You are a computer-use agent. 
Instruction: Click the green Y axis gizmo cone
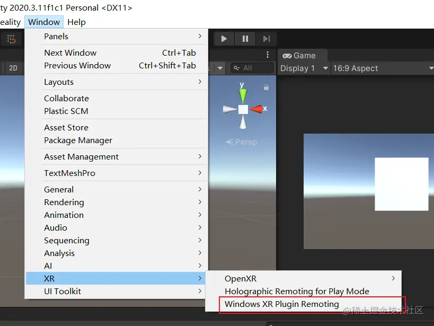pos(243,95)
